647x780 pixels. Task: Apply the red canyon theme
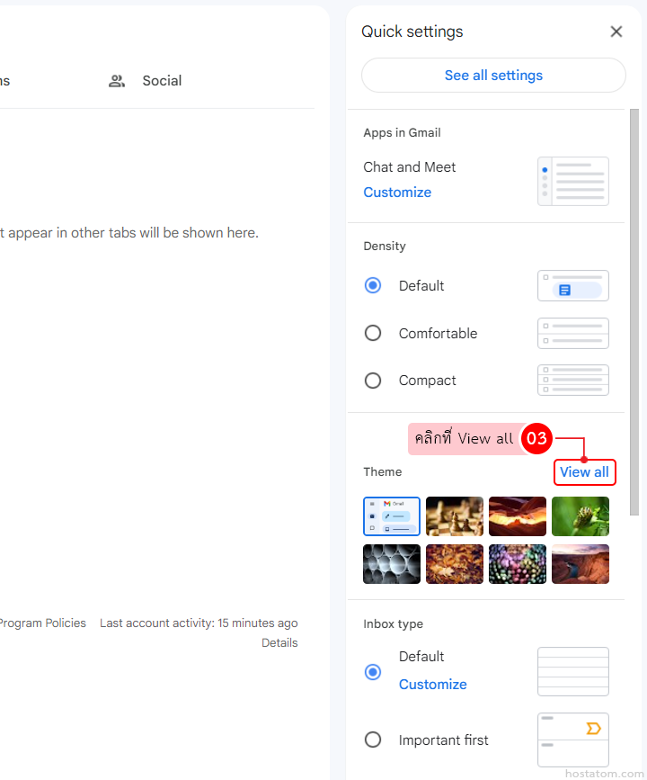pos(518,516)
